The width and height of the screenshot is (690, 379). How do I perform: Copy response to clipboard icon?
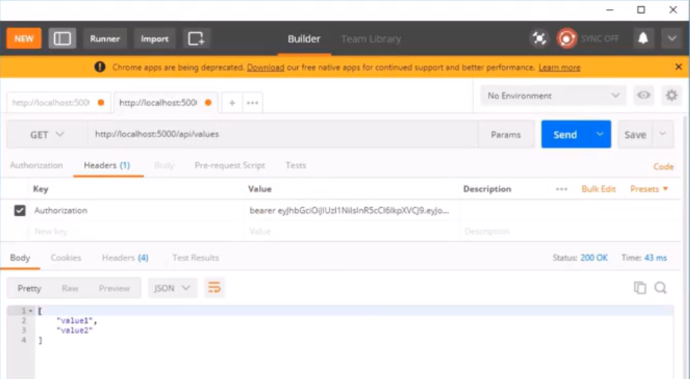640,288
